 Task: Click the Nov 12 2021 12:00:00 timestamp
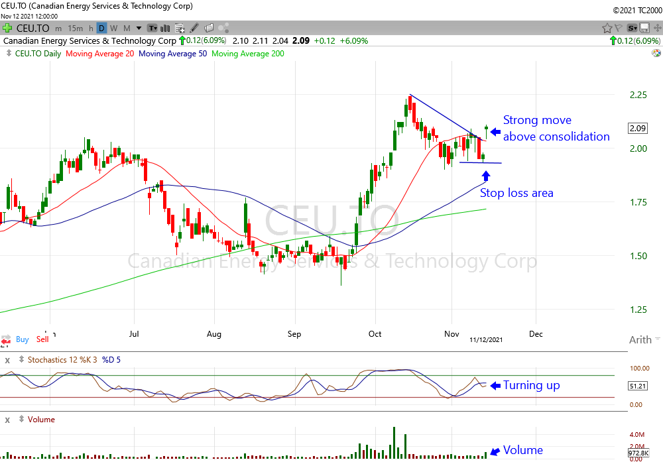29,16
